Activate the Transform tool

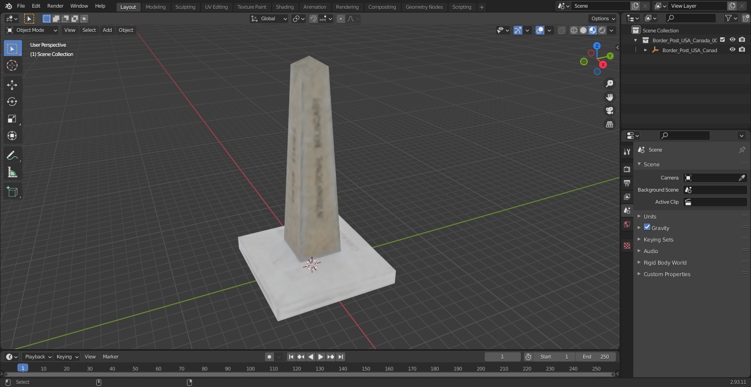[x=12, y=136]
